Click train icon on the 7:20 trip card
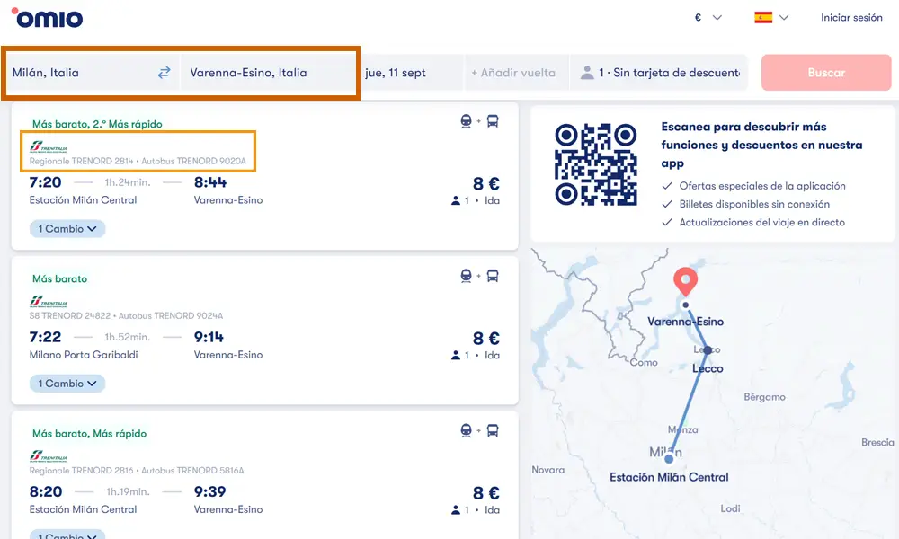The height and width of the screenshot is (539, 899). tap(466, 121)
